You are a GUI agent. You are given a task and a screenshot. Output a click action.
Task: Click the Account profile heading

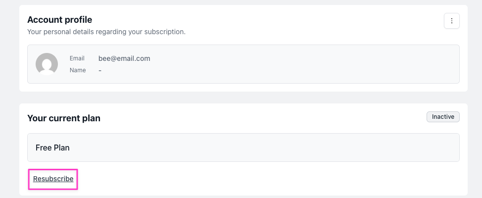[59, 20]
